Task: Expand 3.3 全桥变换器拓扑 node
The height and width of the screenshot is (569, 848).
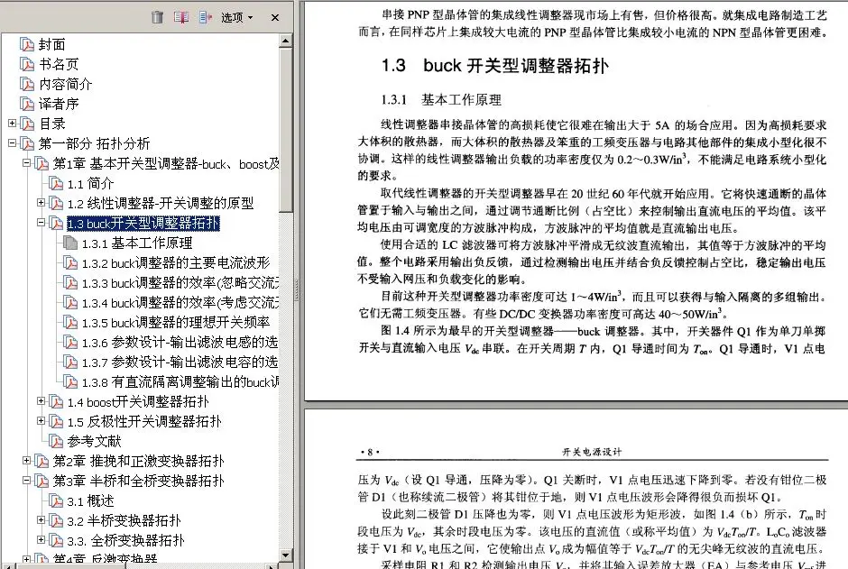Action: coord(41,539)
